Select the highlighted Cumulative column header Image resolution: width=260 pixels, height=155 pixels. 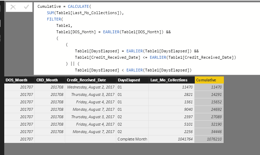click(x=209, y=80)
